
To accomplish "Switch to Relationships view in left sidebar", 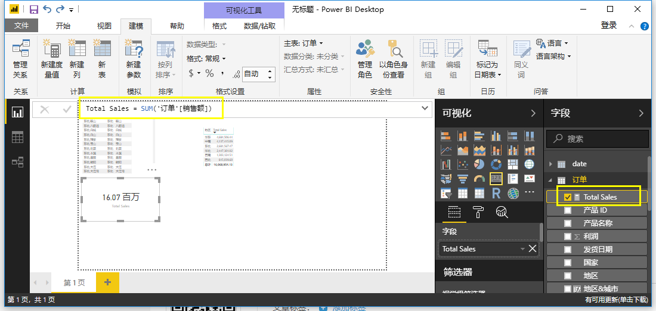I will pyautogui.click(x=17, y=162).
